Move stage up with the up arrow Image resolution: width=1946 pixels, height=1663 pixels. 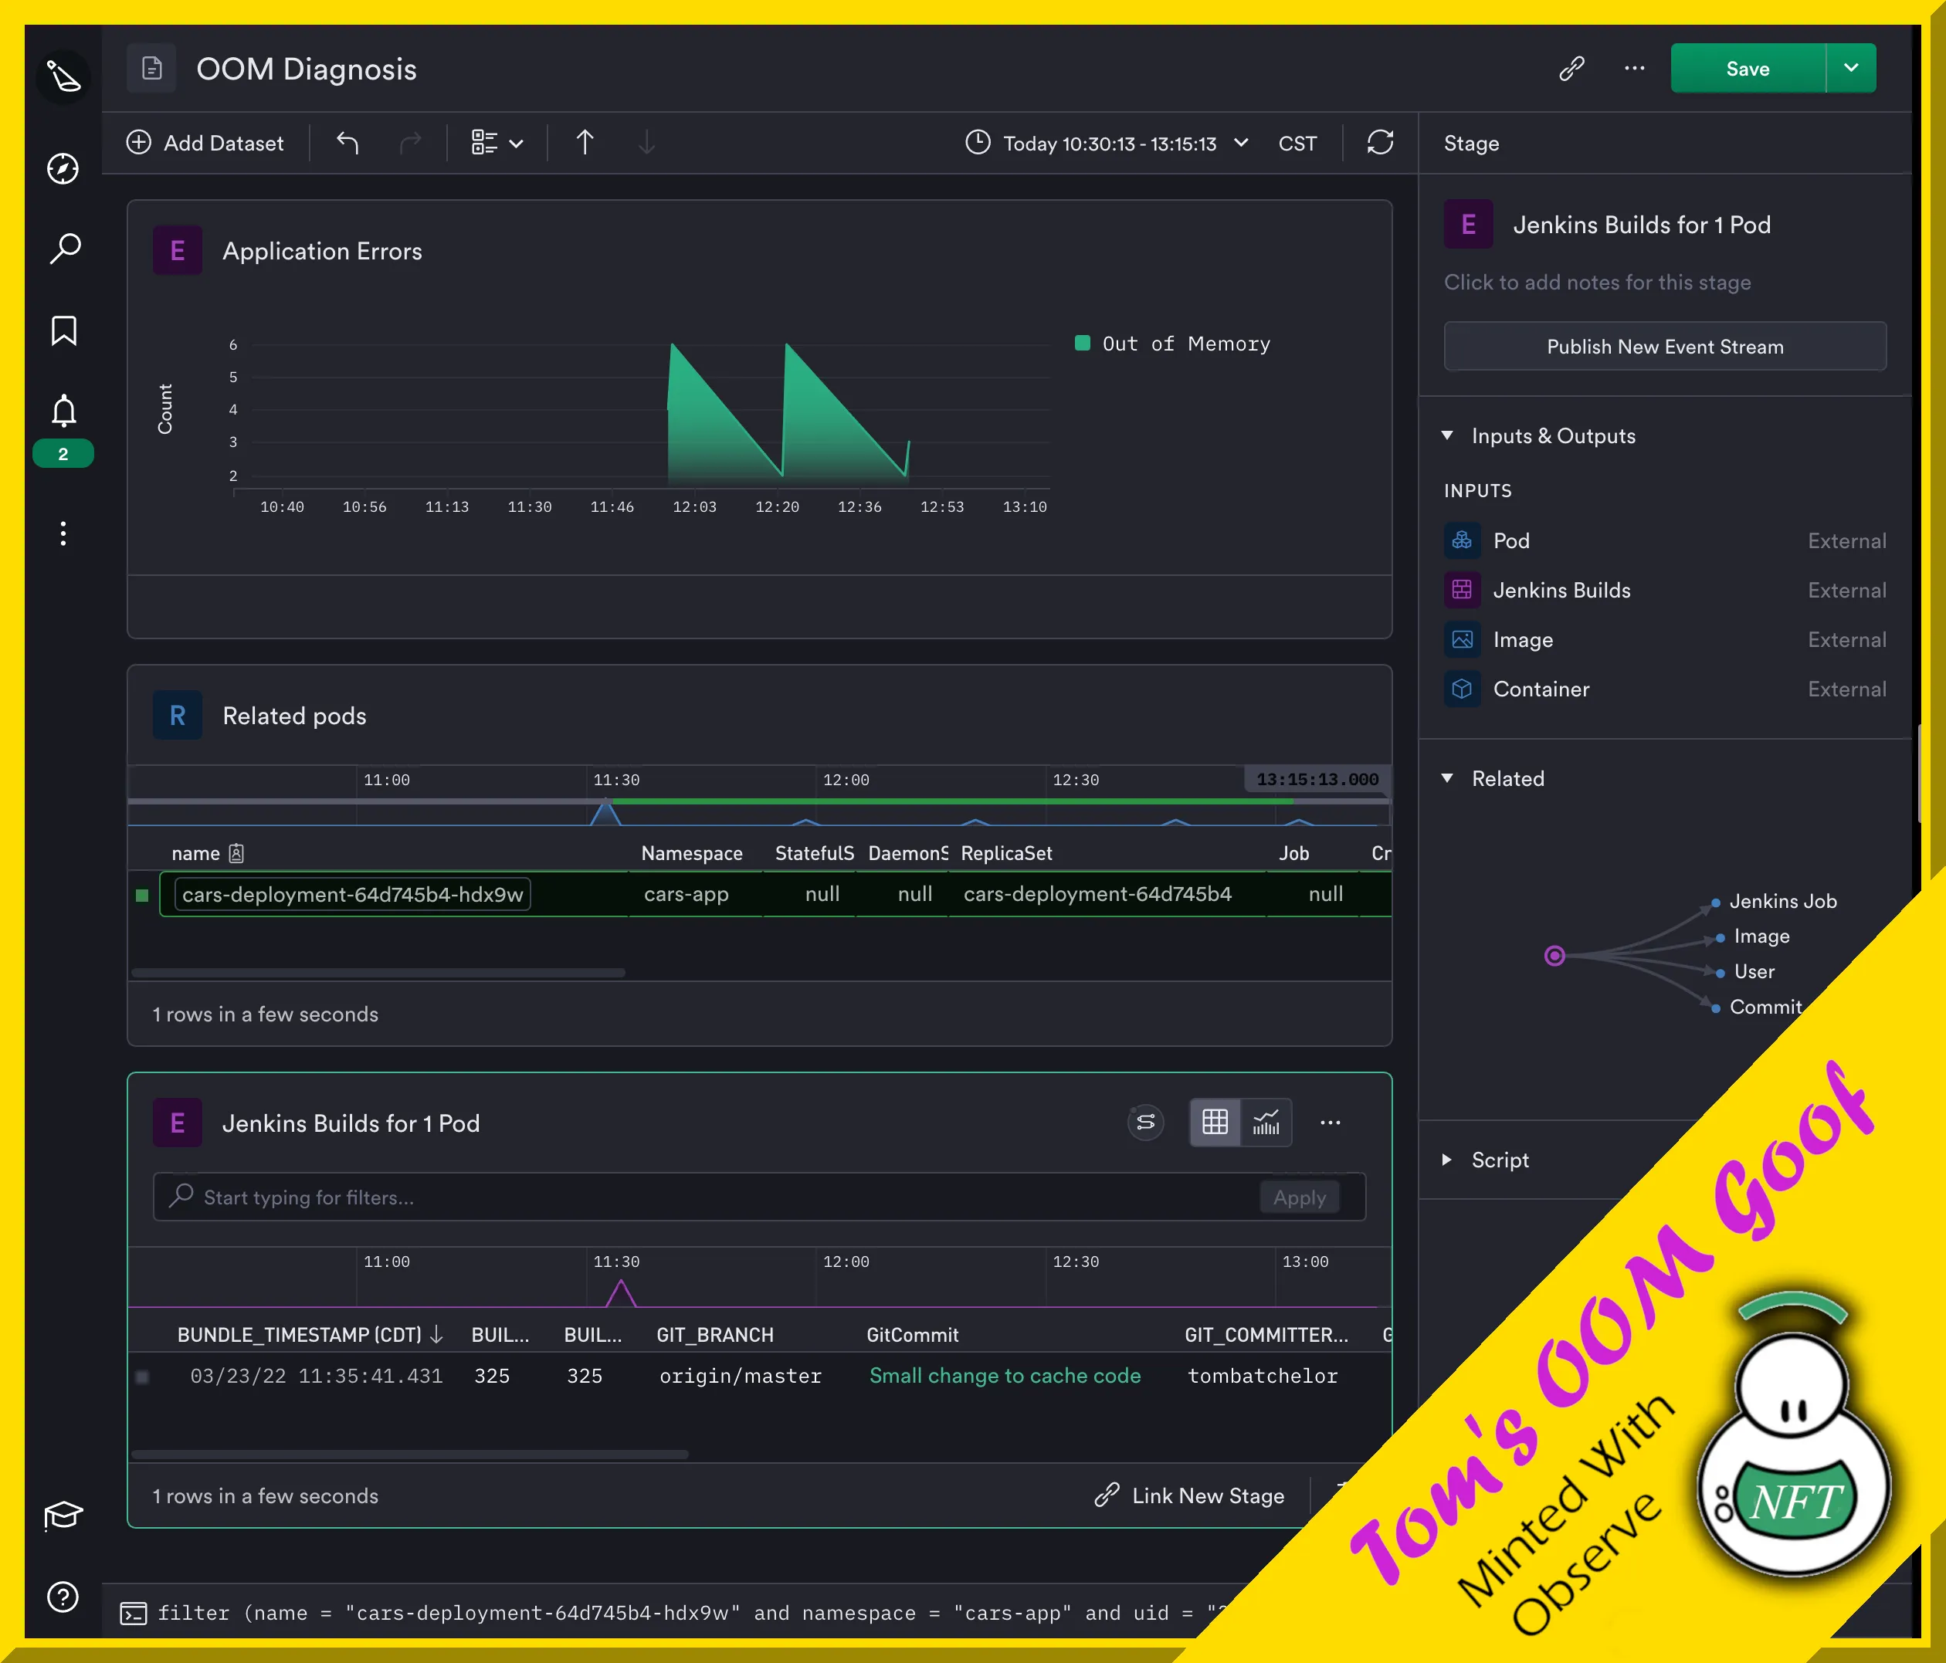[x=584, y=143]
